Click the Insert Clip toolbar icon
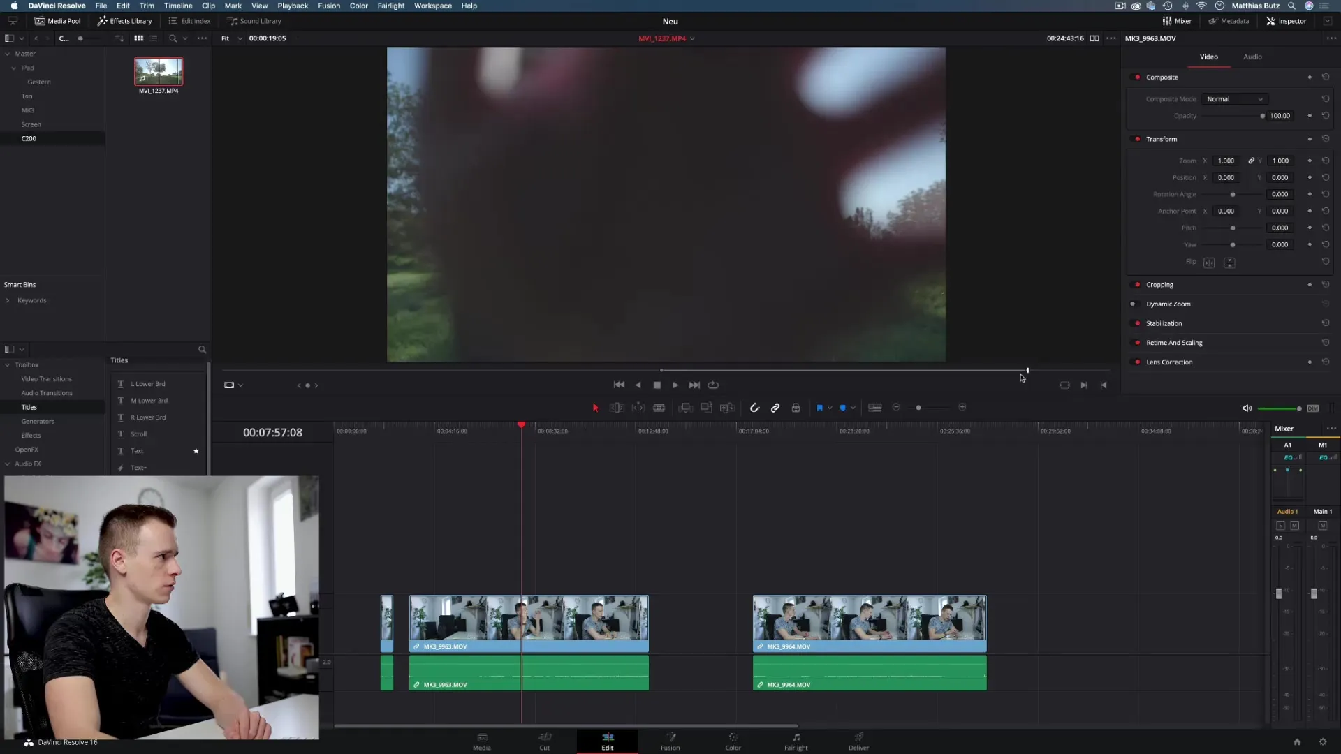 [686, 408]
